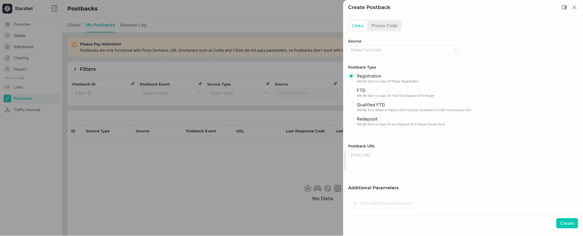
Task: Choose the Redeposit postback type
Action: click(x=351, y=119)
